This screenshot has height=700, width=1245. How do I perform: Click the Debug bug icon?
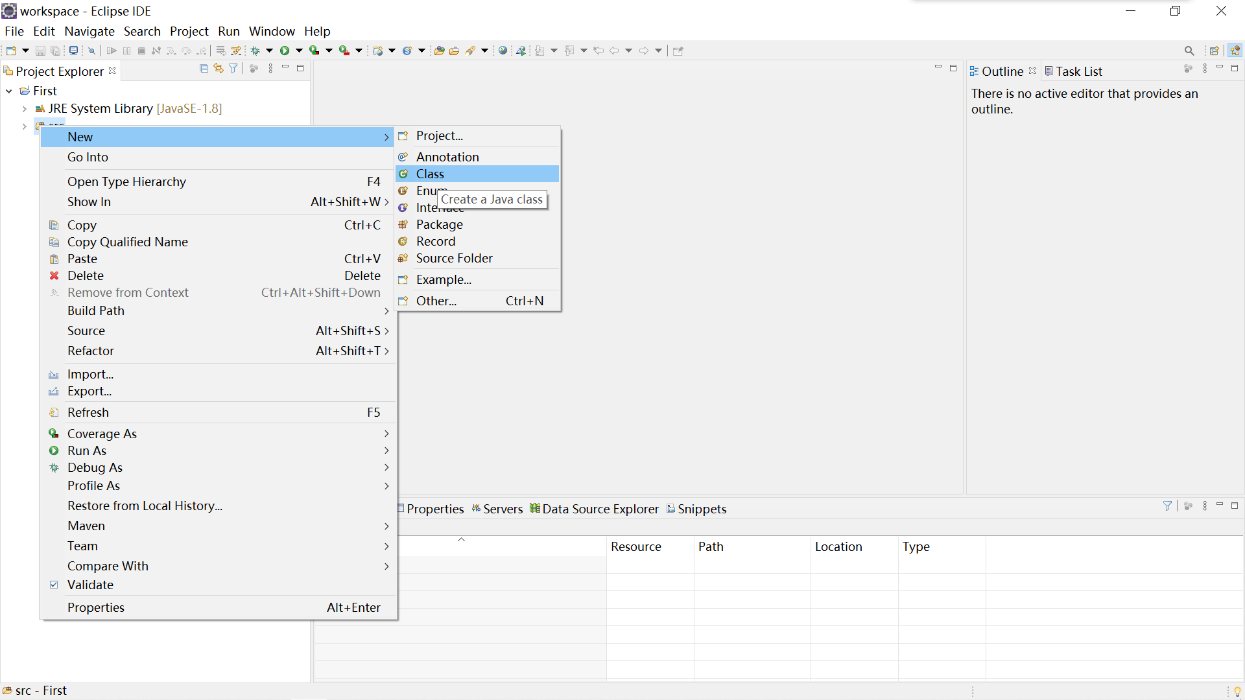(255, 51)
